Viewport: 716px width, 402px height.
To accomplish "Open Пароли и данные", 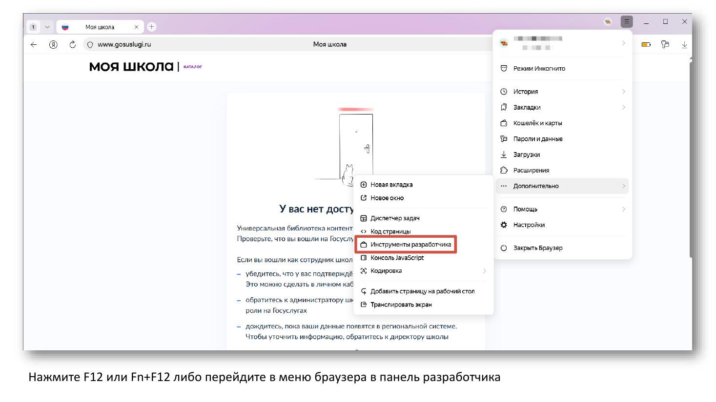I will pos(563,139).
